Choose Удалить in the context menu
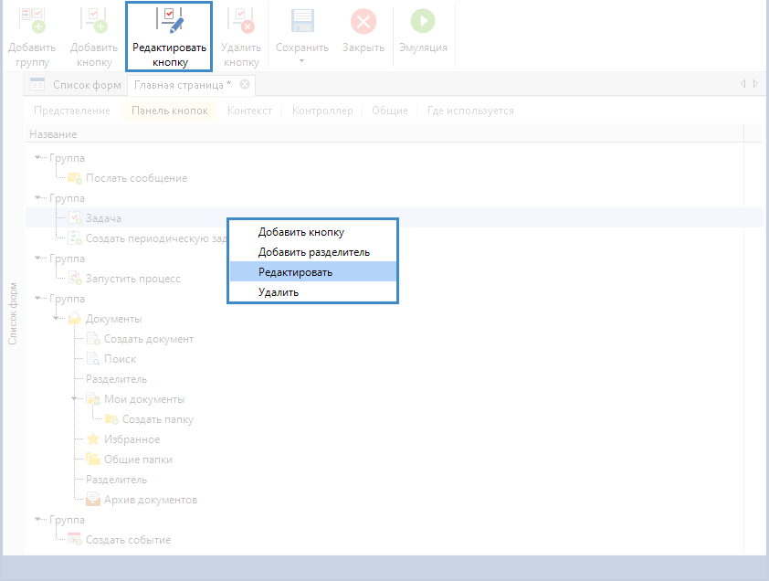 279,292
